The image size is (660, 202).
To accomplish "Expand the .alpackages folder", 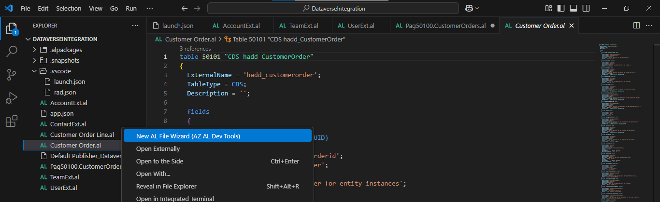I will coord(35,50).
